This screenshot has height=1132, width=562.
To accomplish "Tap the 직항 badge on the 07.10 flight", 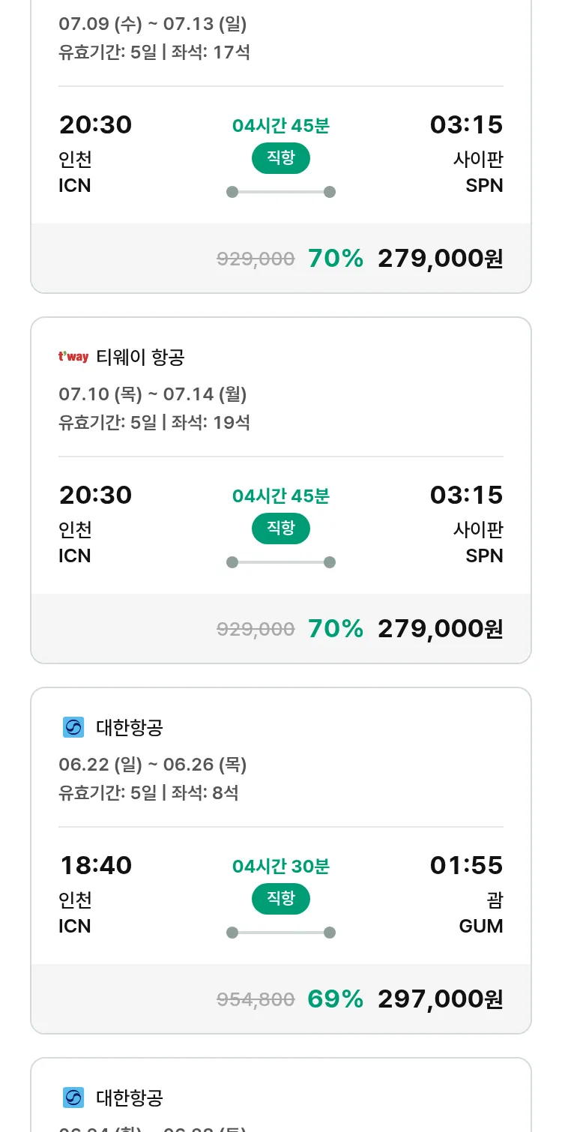I will pos(281,528).
